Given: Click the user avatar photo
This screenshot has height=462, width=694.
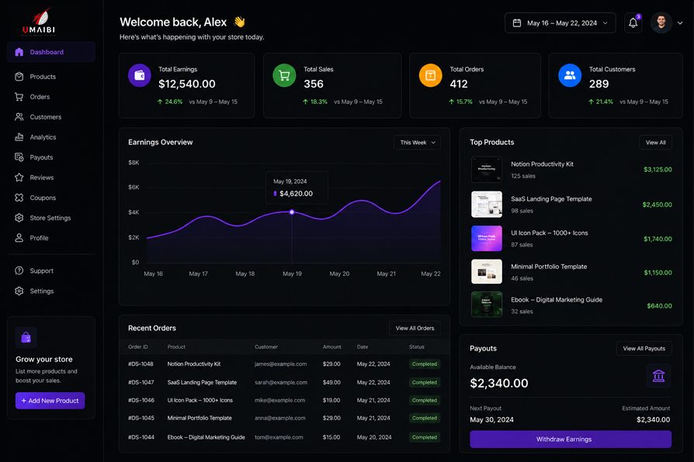Looking at the screenshot, I should 661,23.
